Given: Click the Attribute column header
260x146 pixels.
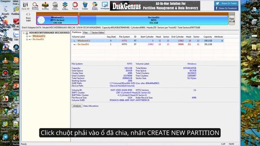Looking at the screenshot, I should pos(219,37).
